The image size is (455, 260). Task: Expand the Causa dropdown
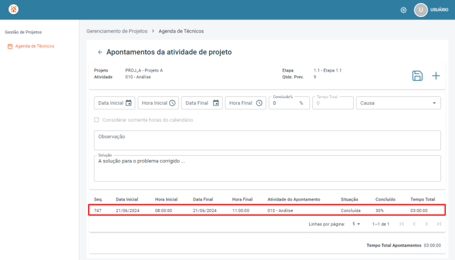(399, 103)
